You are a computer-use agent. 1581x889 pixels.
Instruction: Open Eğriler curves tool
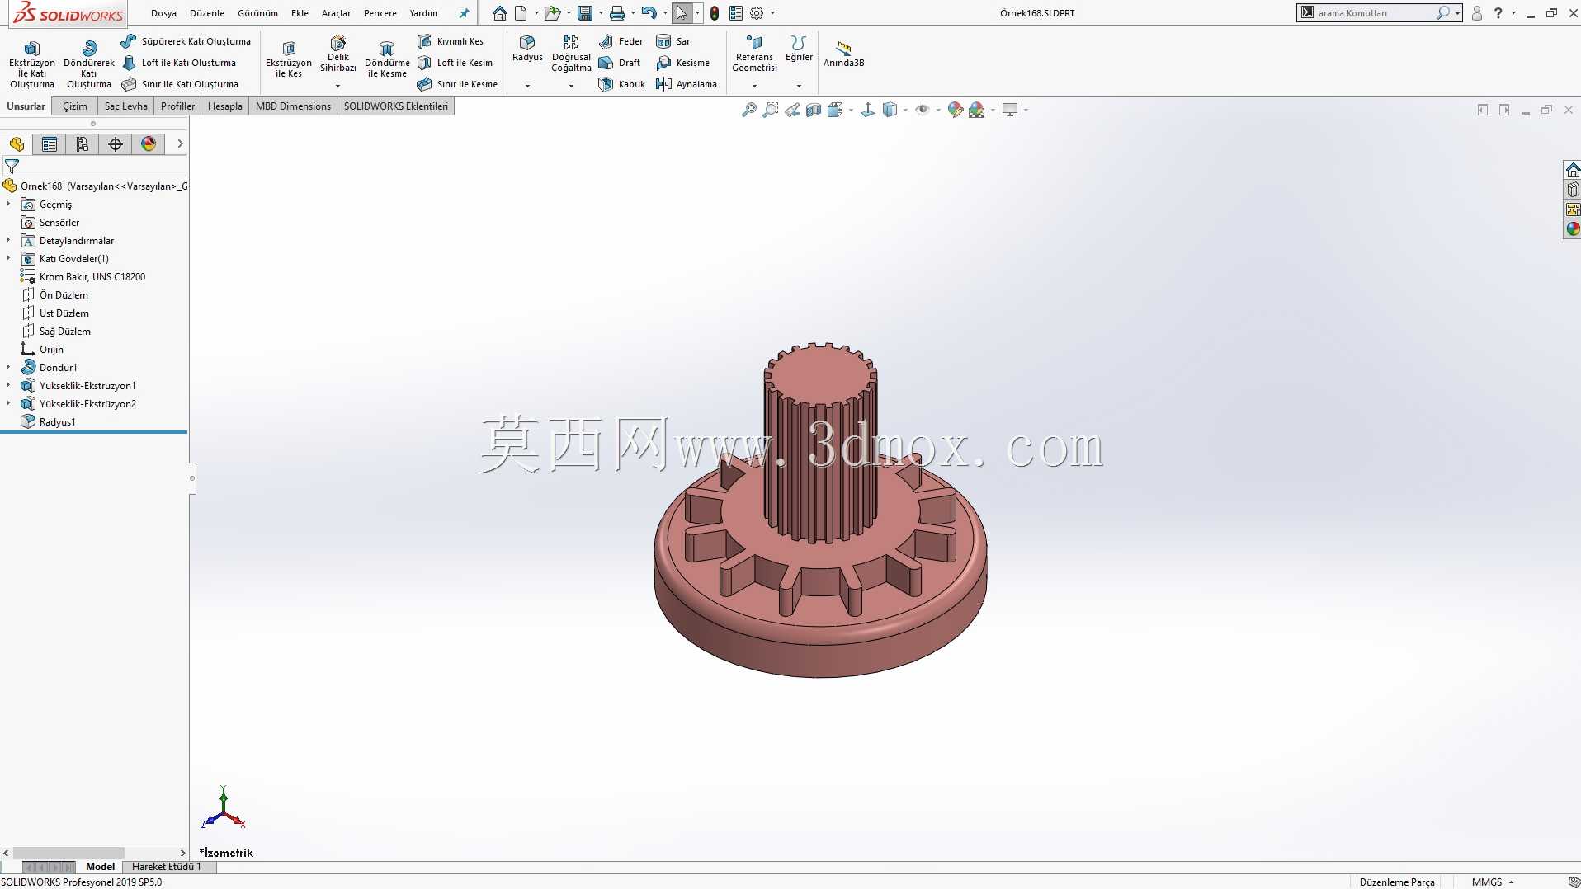point(799,49)
